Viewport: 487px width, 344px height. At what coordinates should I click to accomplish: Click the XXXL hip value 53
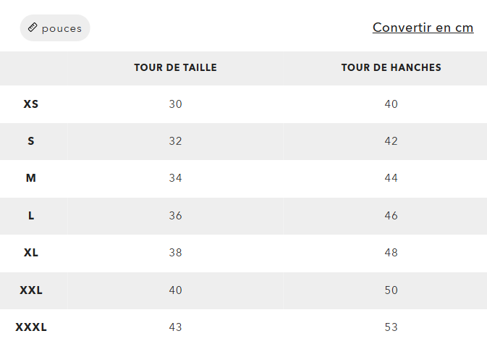391,327
